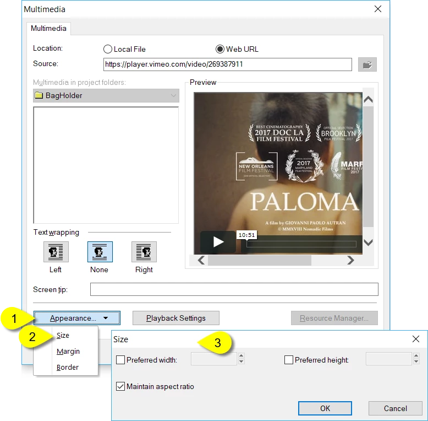Viewport: 428px width, 421px height.
Task: Click preview scroll down arrow
Action: tap(368, 242)
